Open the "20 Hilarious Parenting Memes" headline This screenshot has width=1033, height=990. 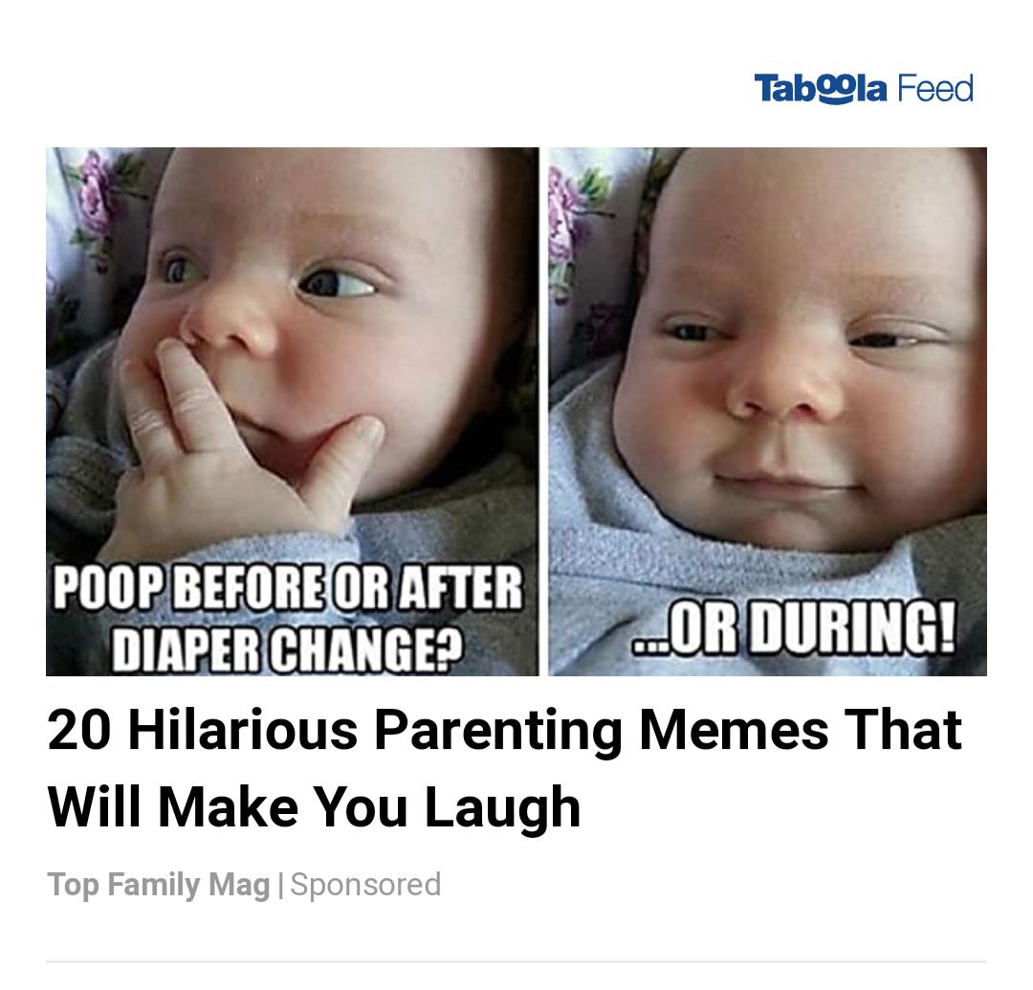tap(504, 731)
